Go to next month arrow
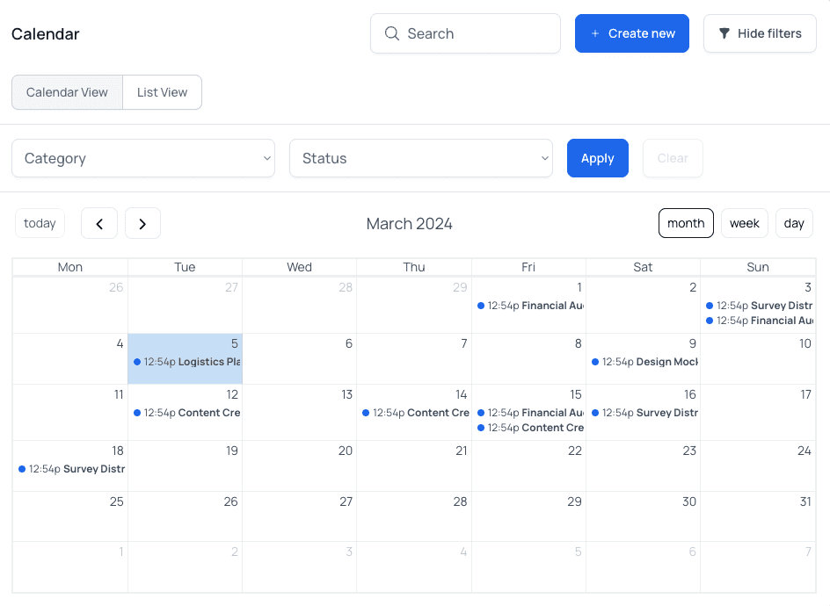This screenshot has width=830, height=606. point(142,224)
